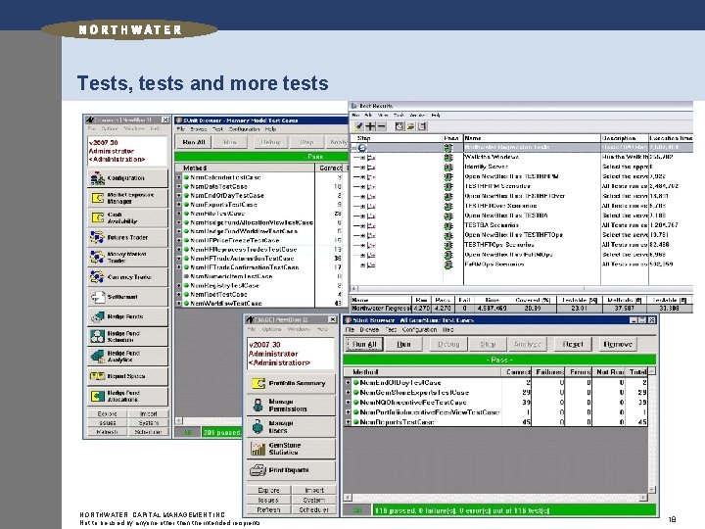Select Portfolio Summary launcher icon
Image resolution: width=705 pixels, height=529 pixels.
[258, 383]
